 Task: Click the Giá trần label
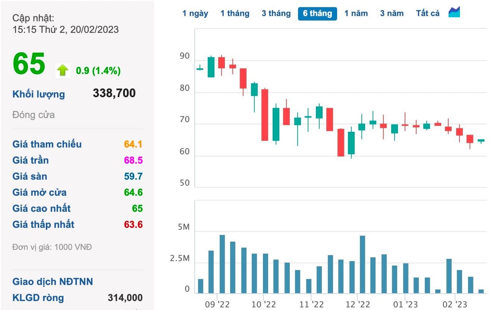(31, 160)
